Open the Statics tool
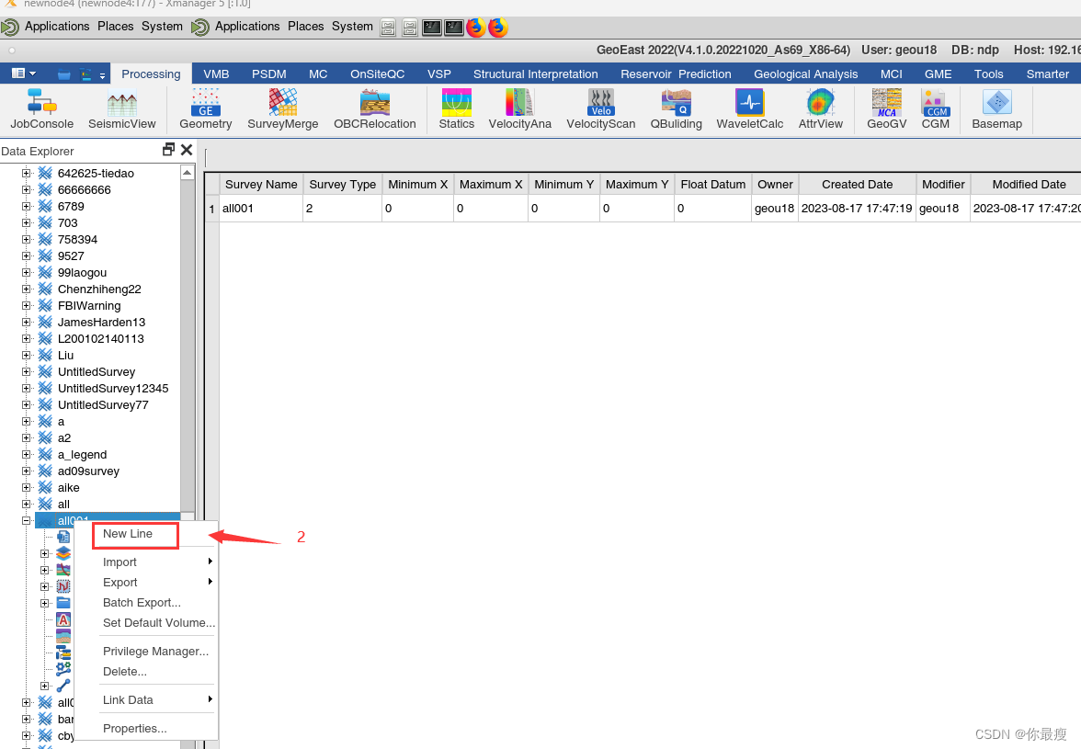 [456, 108]
